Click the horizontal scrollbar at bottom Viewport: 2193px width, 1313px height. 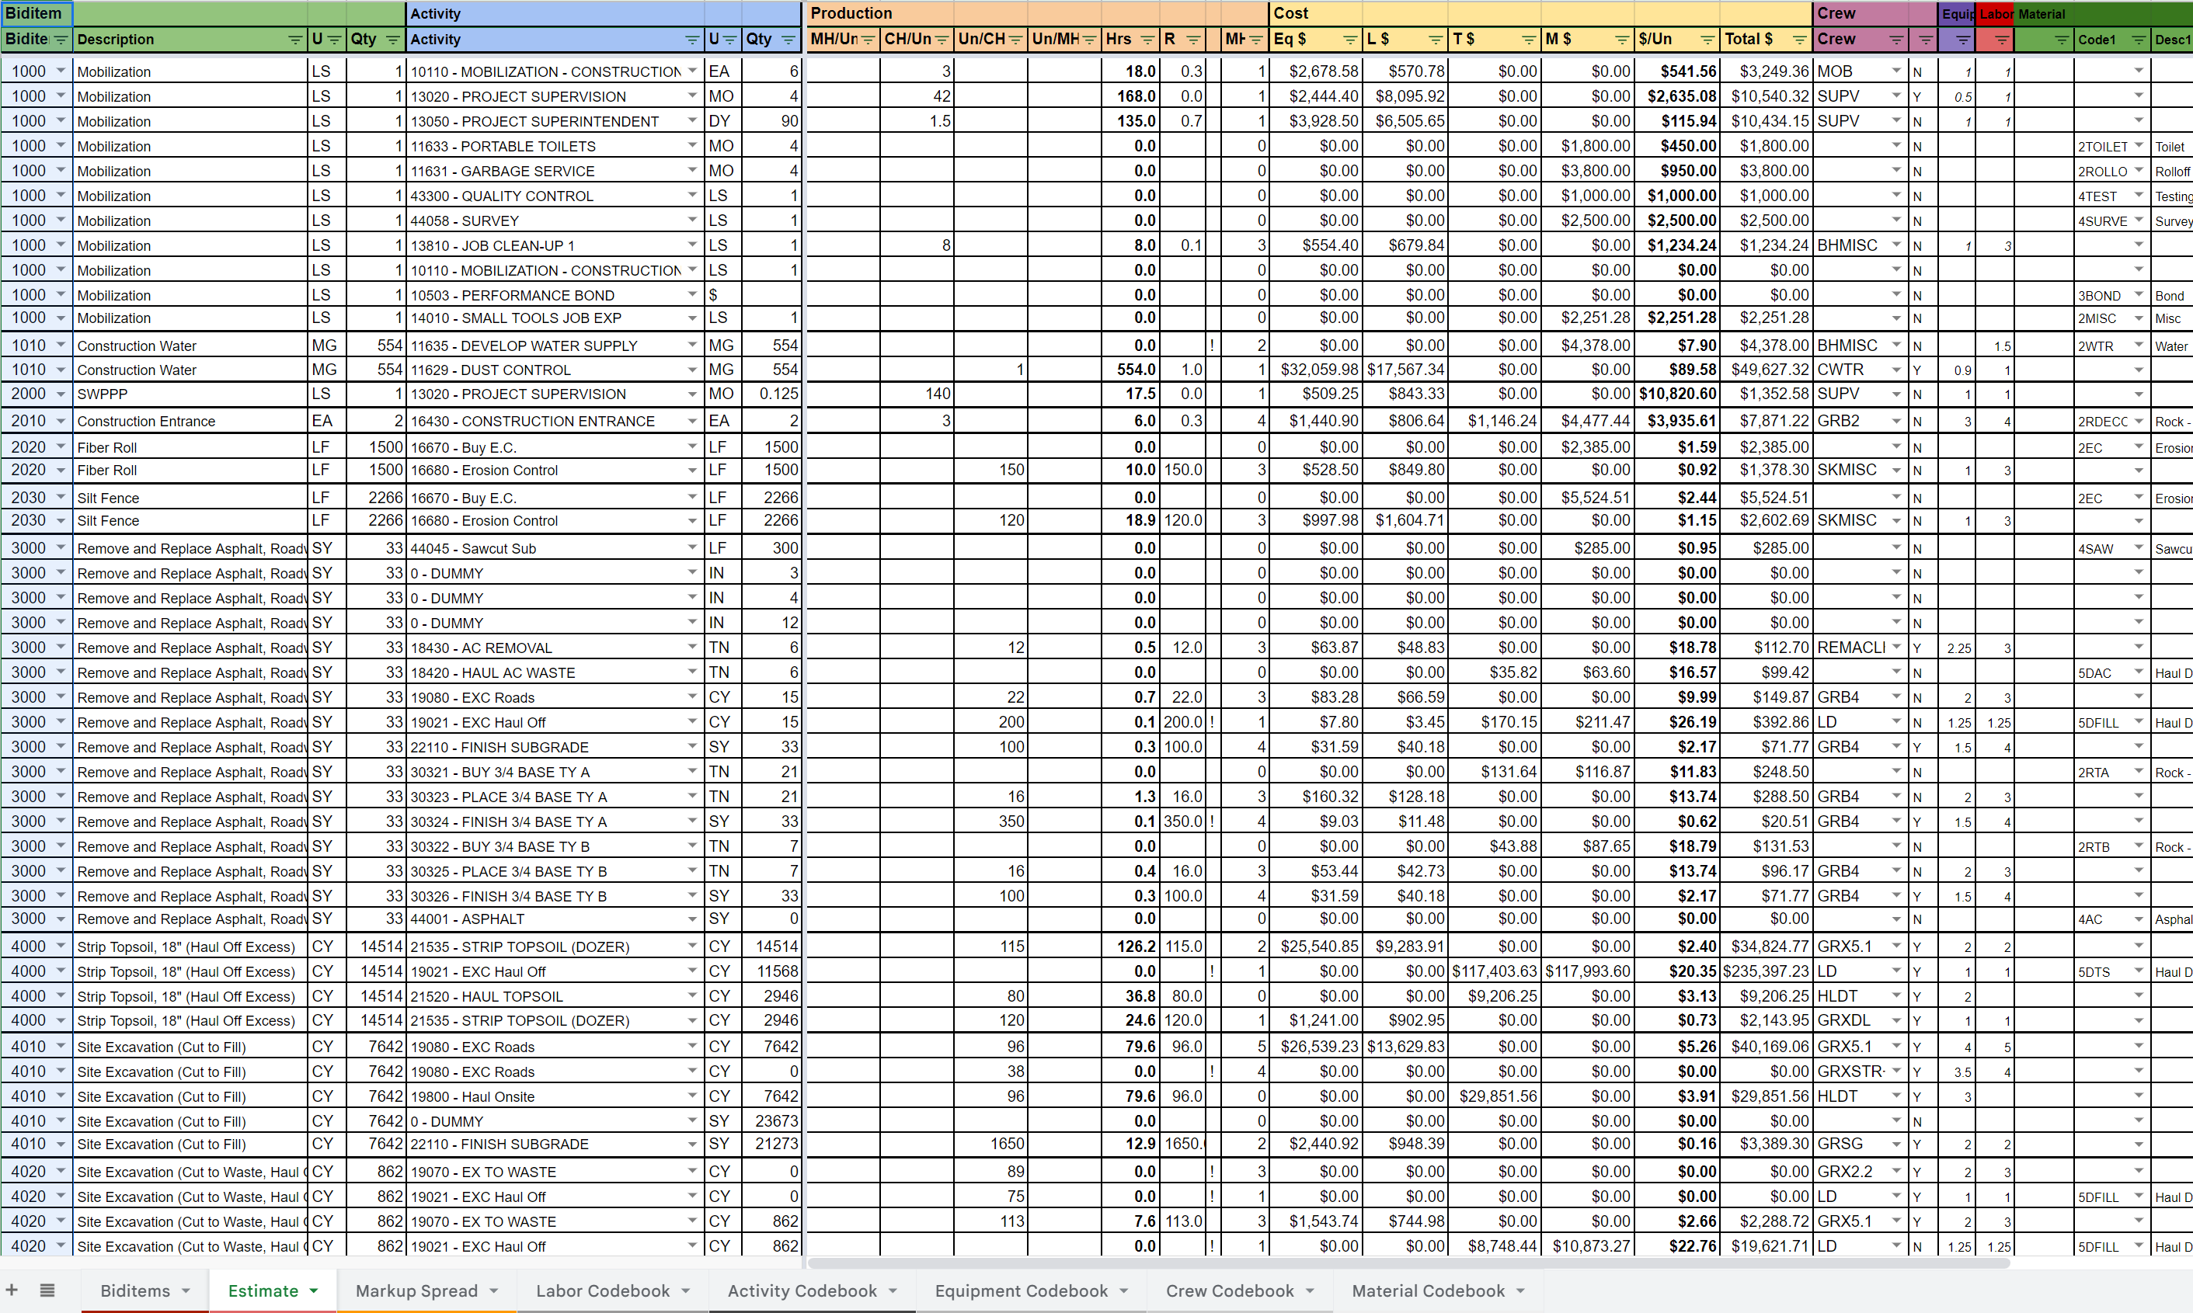(x=1407, y=1263)
